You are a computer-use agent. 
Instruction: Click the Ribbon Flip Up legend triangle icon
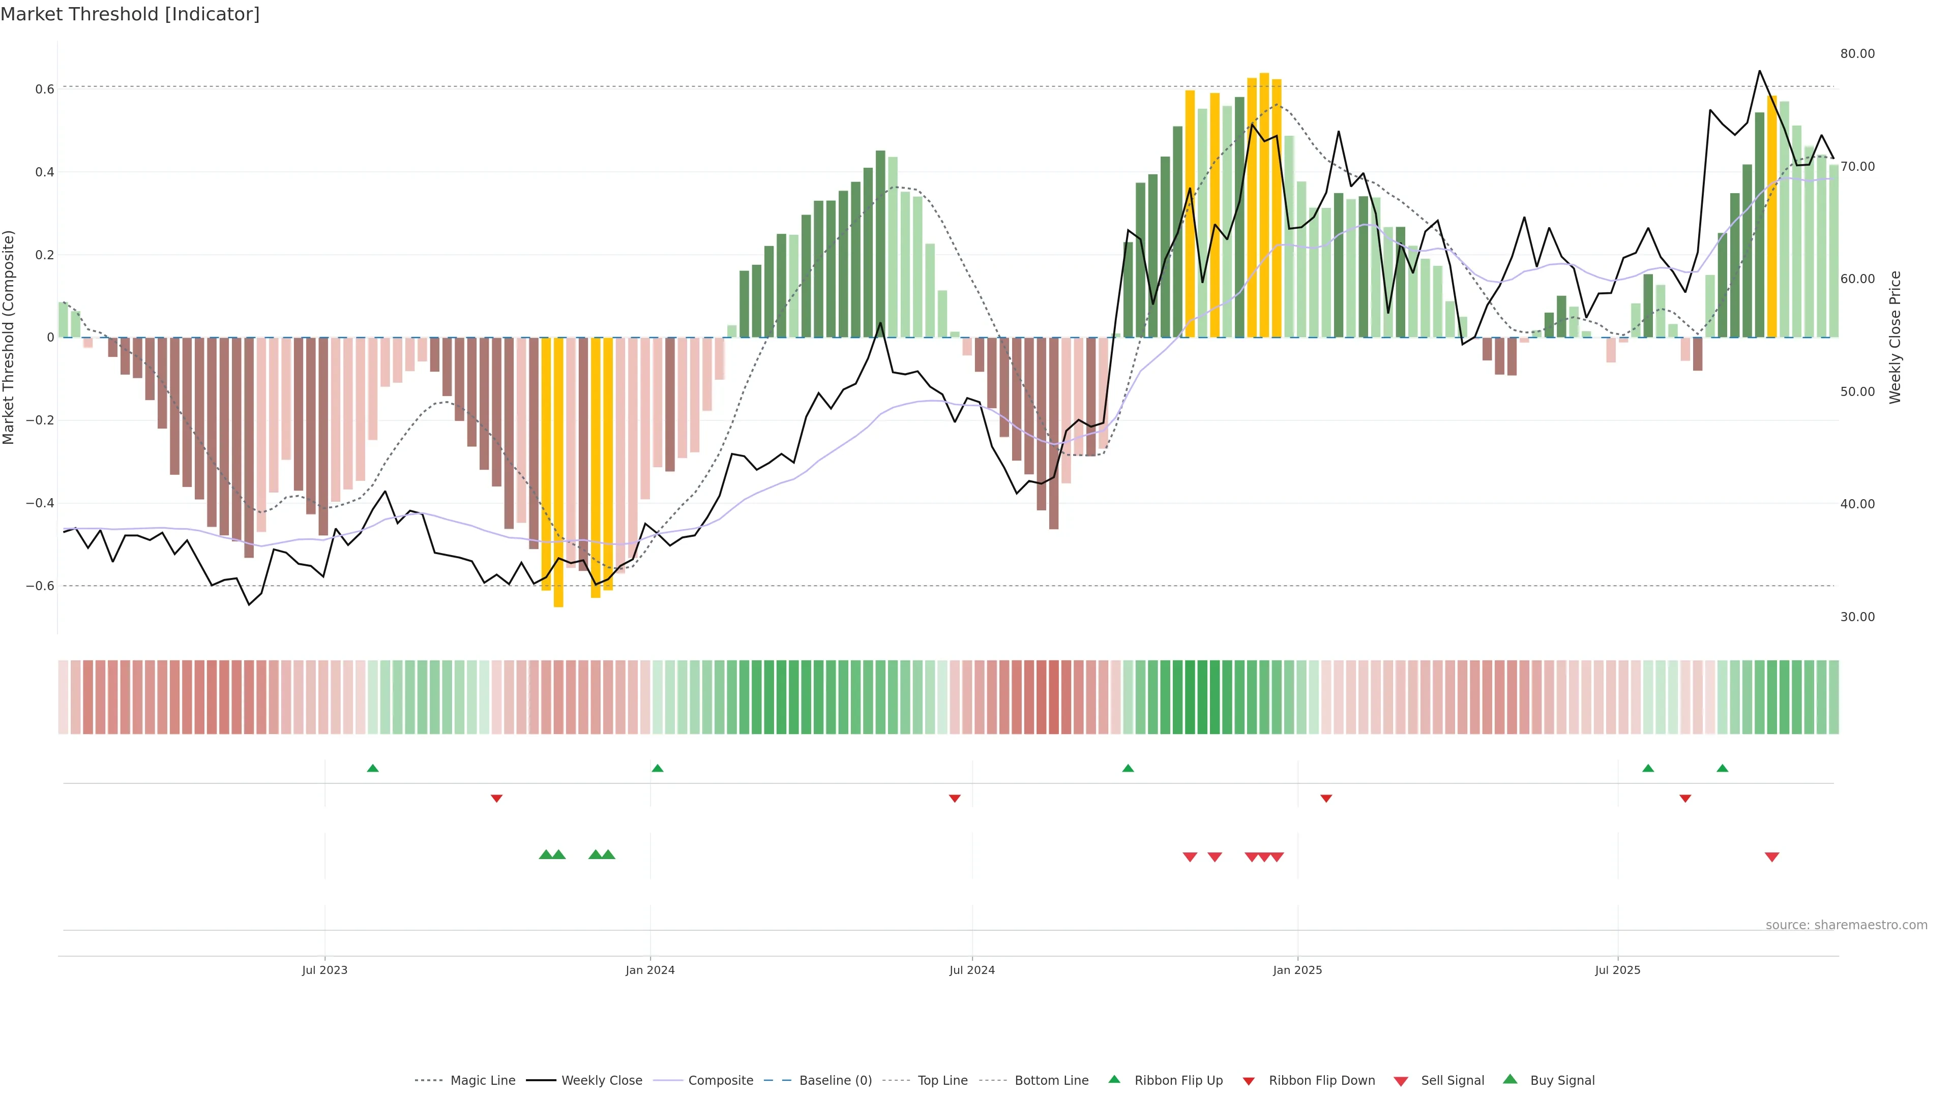click(1114, 1079)
